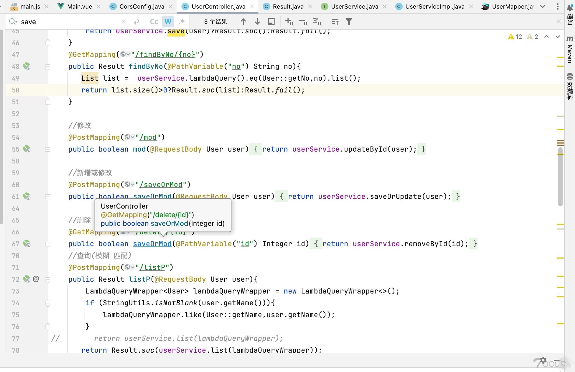Close the search bar

coord(559,22)
